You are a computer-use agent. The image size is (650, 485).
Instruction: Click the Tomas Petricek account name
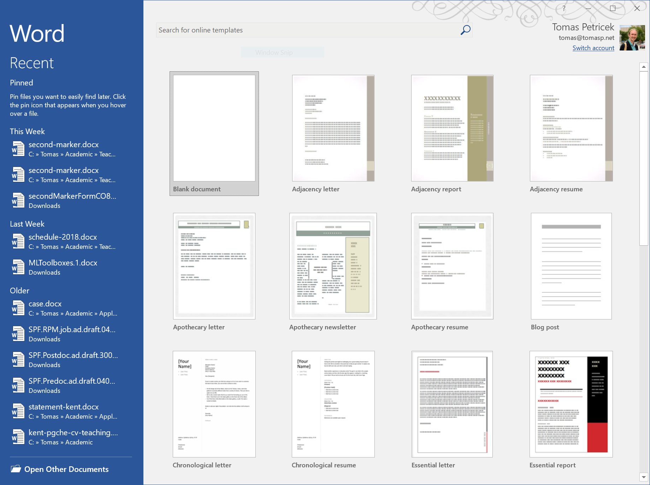click(x=583, y=27)
